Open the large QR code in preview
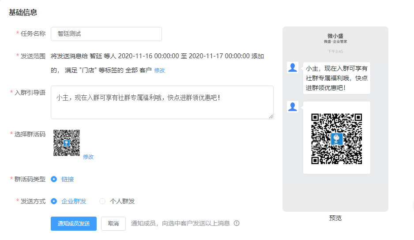Image resolution: width=414 pixels, height=240 pixels. (x=337, y=139)
